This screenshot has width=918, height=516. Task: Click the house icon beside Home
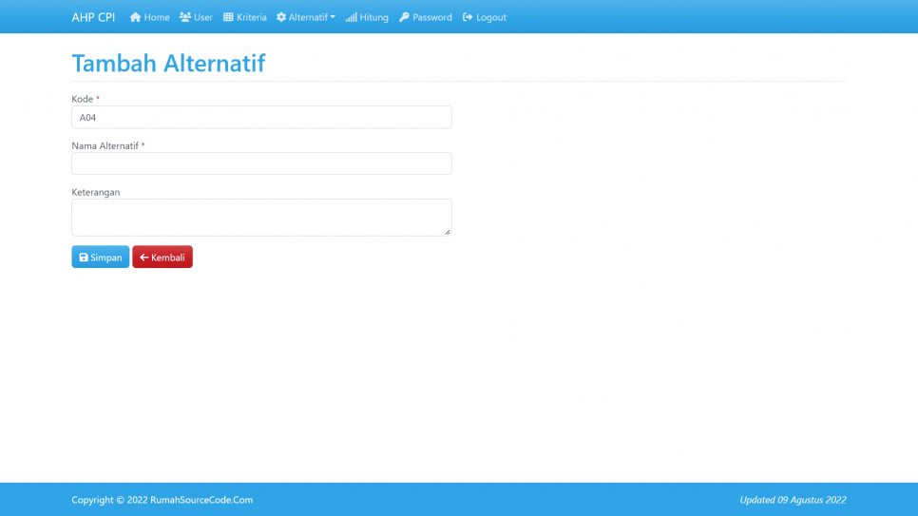[x=135, y=17]
